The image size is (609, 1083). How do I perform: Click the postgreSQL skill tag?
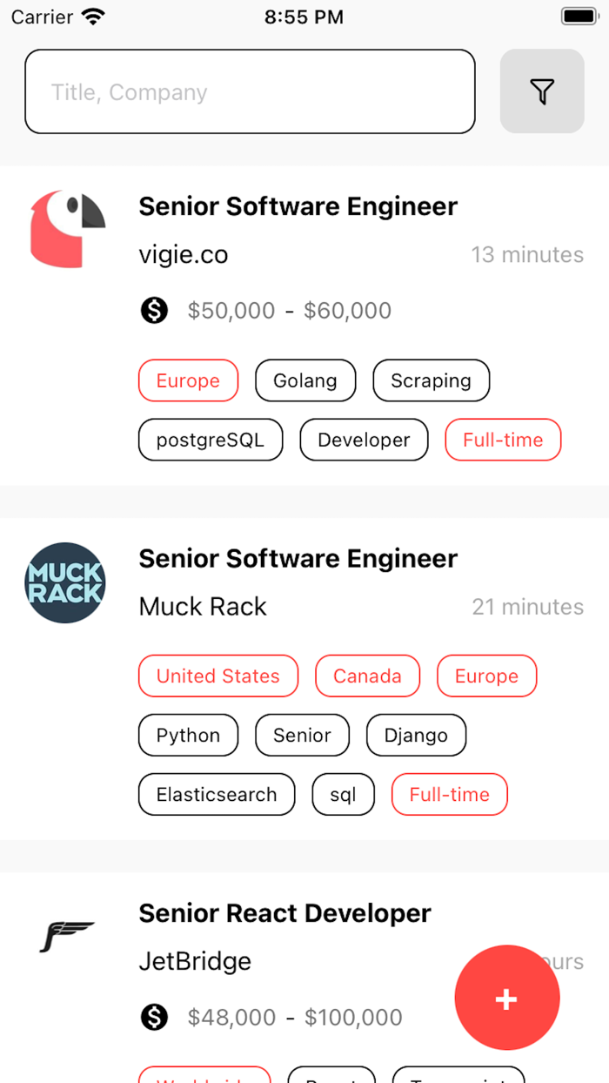pyautogui.click(x=210, y=440)
